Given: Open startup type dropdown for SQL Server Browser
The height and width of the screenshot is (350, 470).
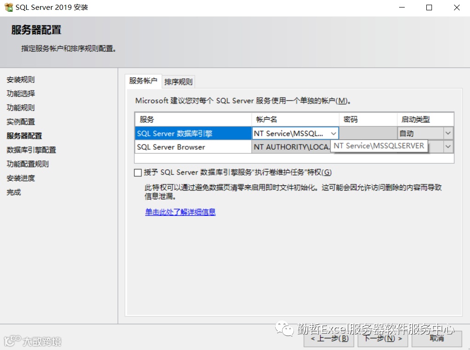Looking at the screenshot, I should tap(448, 147).
